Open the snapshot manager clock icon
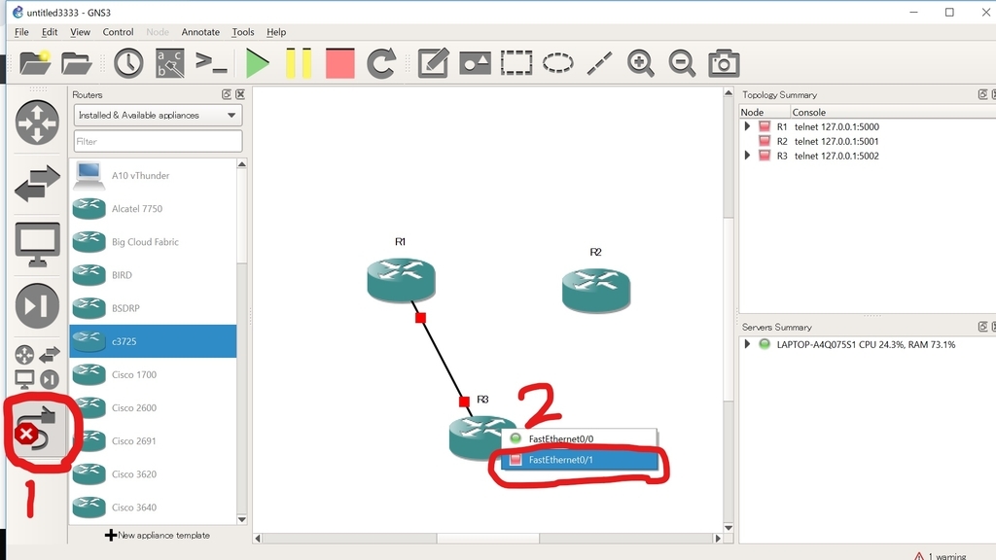996x560 pixels. click(128, 63)
